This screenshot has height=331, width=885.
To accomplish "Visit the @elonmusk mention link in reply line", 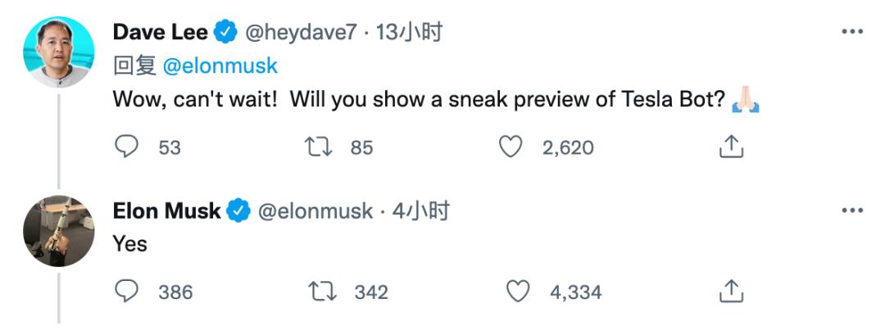I will coord(220,66).
